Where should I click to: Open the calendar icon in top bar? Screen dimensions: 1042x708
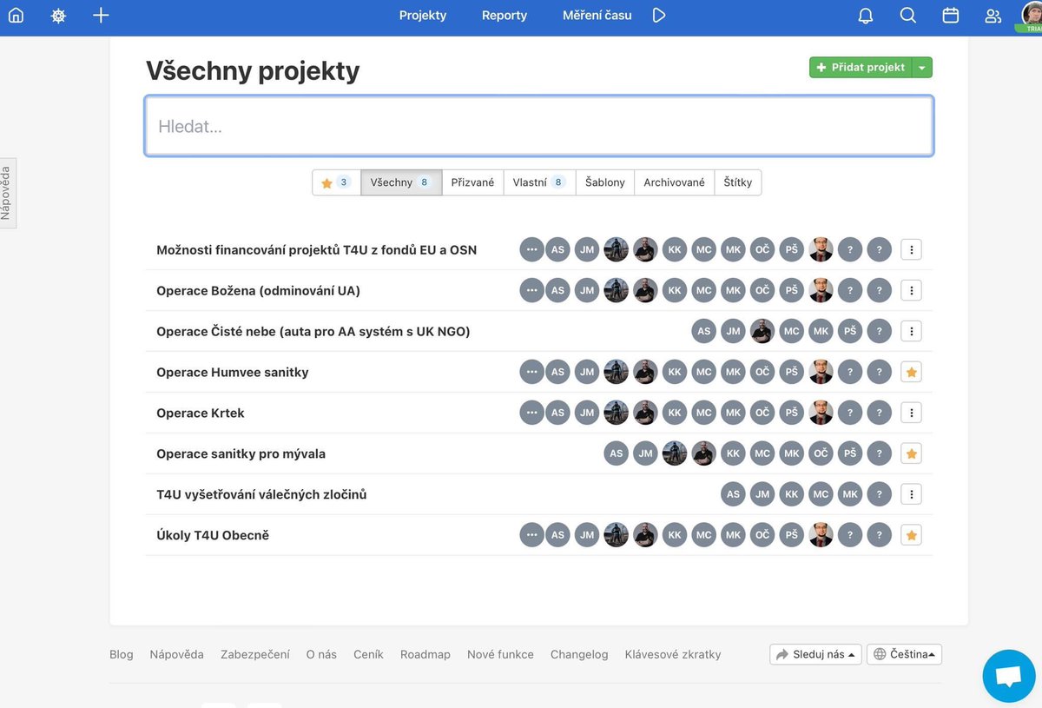tap(950, 15)
